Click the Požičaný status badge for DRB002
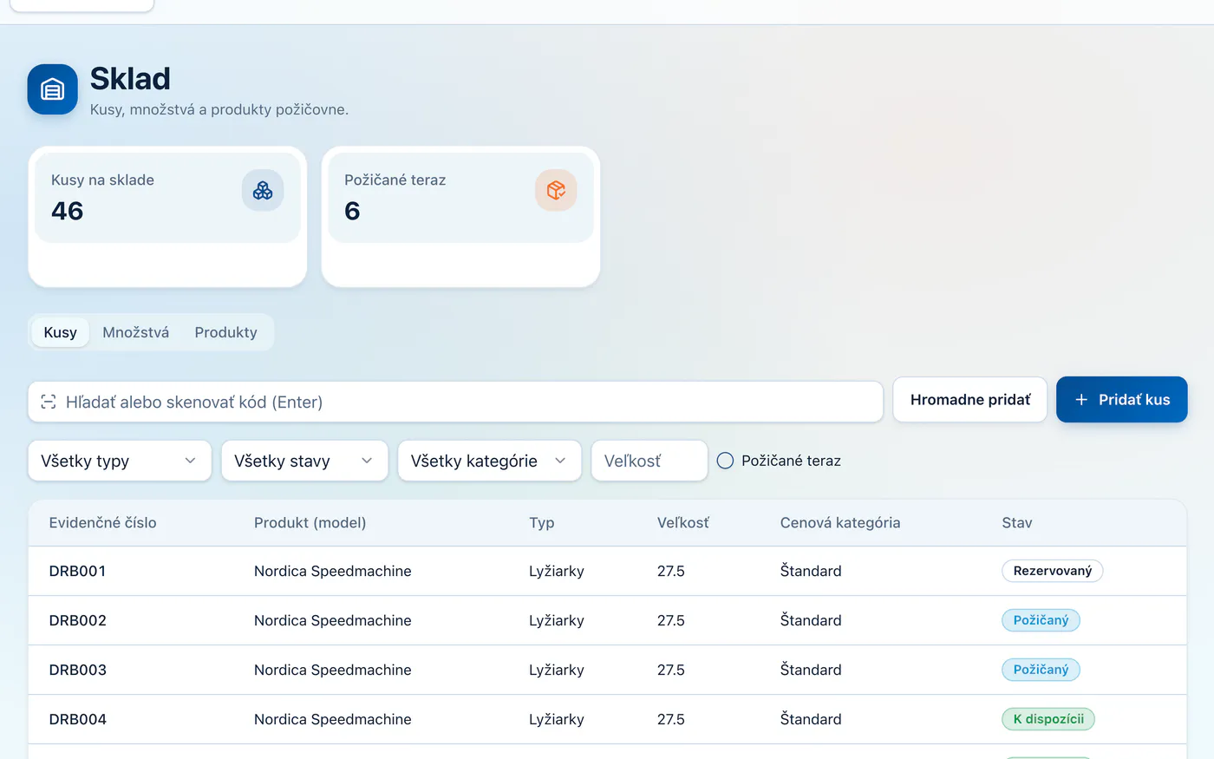 tap(1041, 620)
